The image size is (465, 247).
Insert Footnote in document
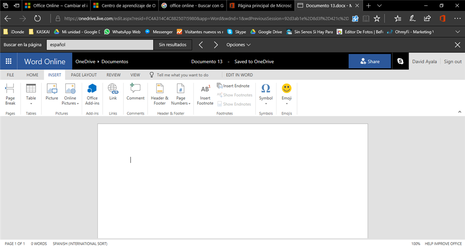[205, 94]
